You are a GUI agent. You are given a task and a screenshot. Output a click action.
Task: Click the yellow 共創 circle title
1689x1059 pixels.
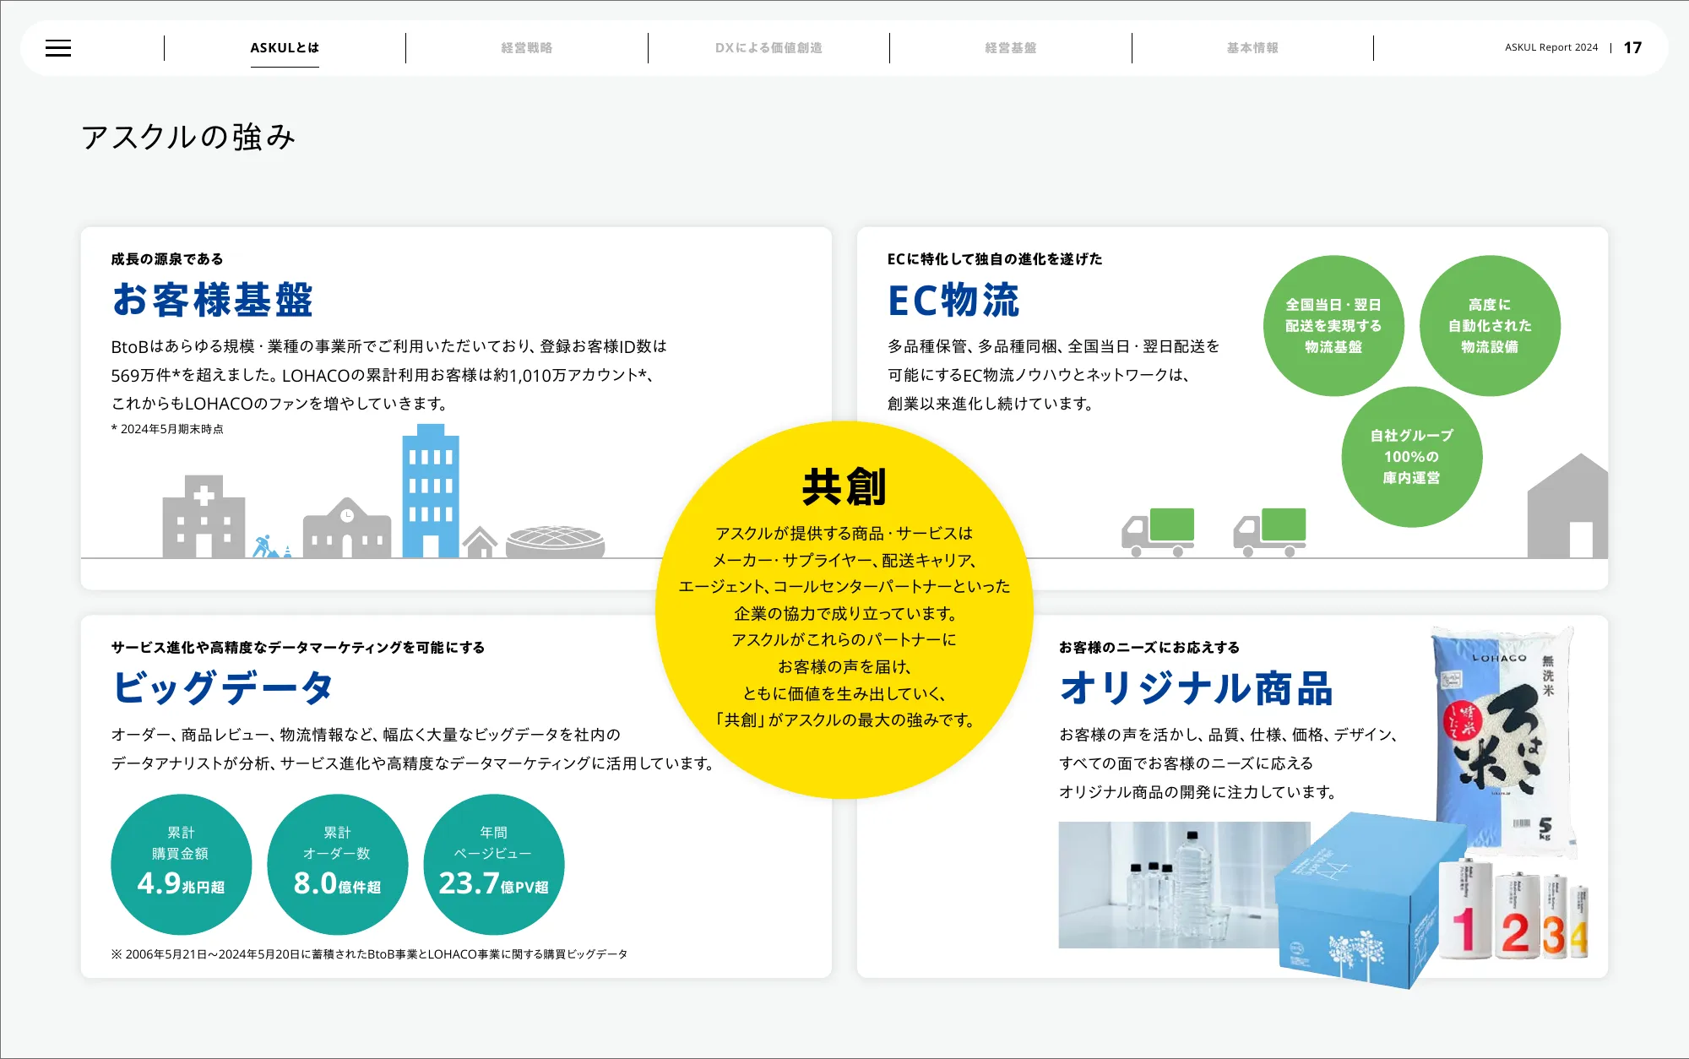[844, 486]
